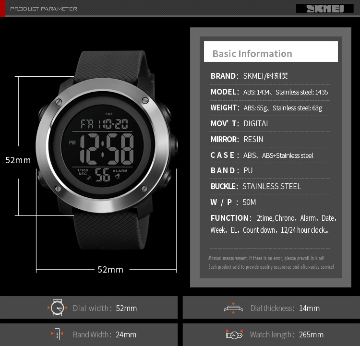Click the SKMEI brand logo
The image size is (360, 346).
[x=324, y=8]
